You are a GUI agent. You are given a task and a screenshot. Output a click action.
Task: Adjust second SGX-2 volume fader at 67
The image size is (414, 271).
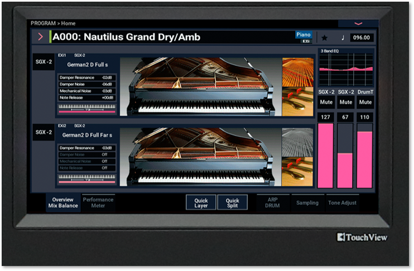tap(345, 156)
